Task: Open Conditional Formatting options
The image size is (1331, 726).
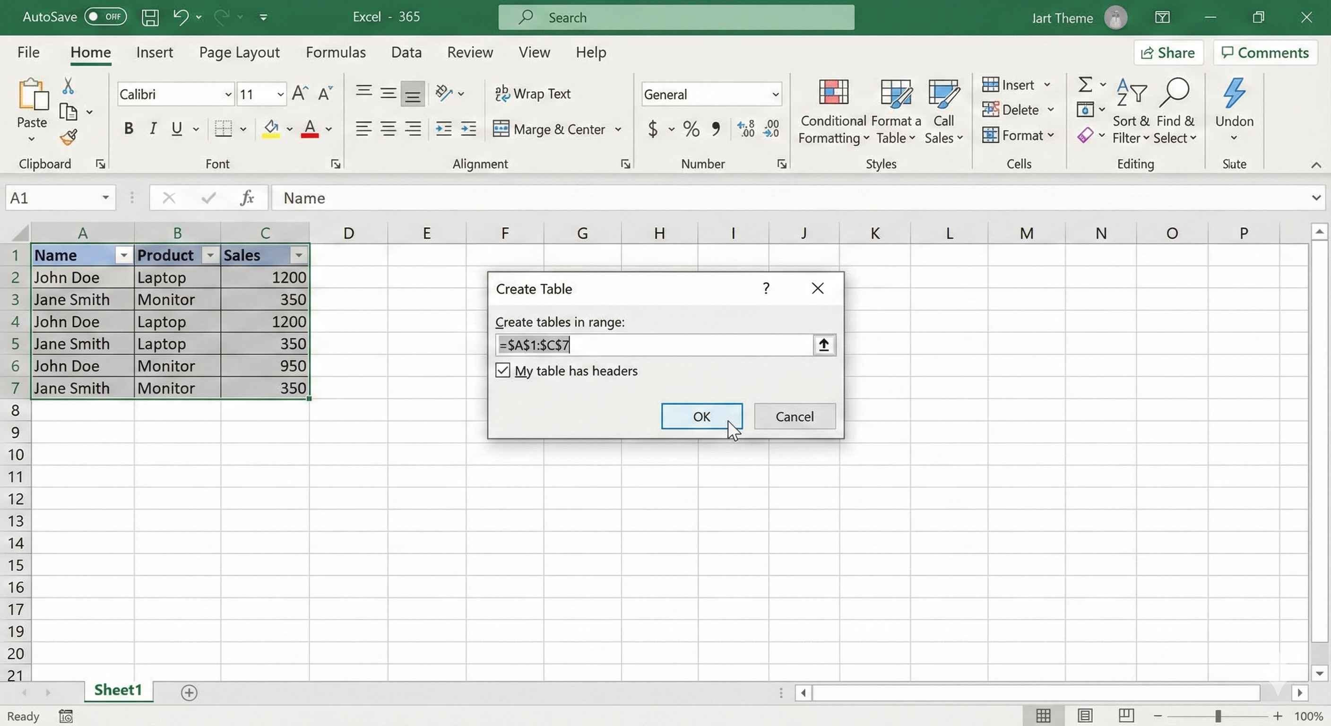Action: (832, 110)
